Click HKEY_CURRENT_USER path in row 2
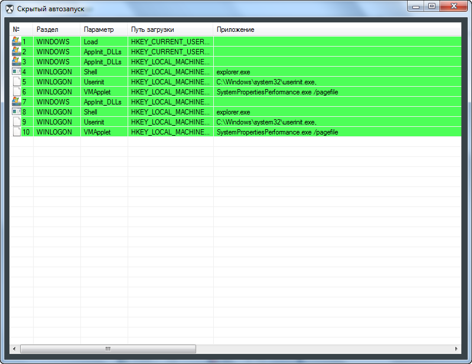 coord(170,52)
